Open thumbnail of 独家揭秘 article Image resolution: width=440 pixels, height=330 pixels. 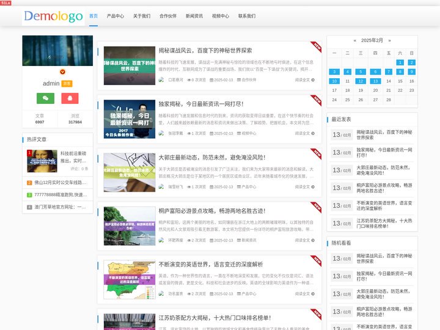130,119
